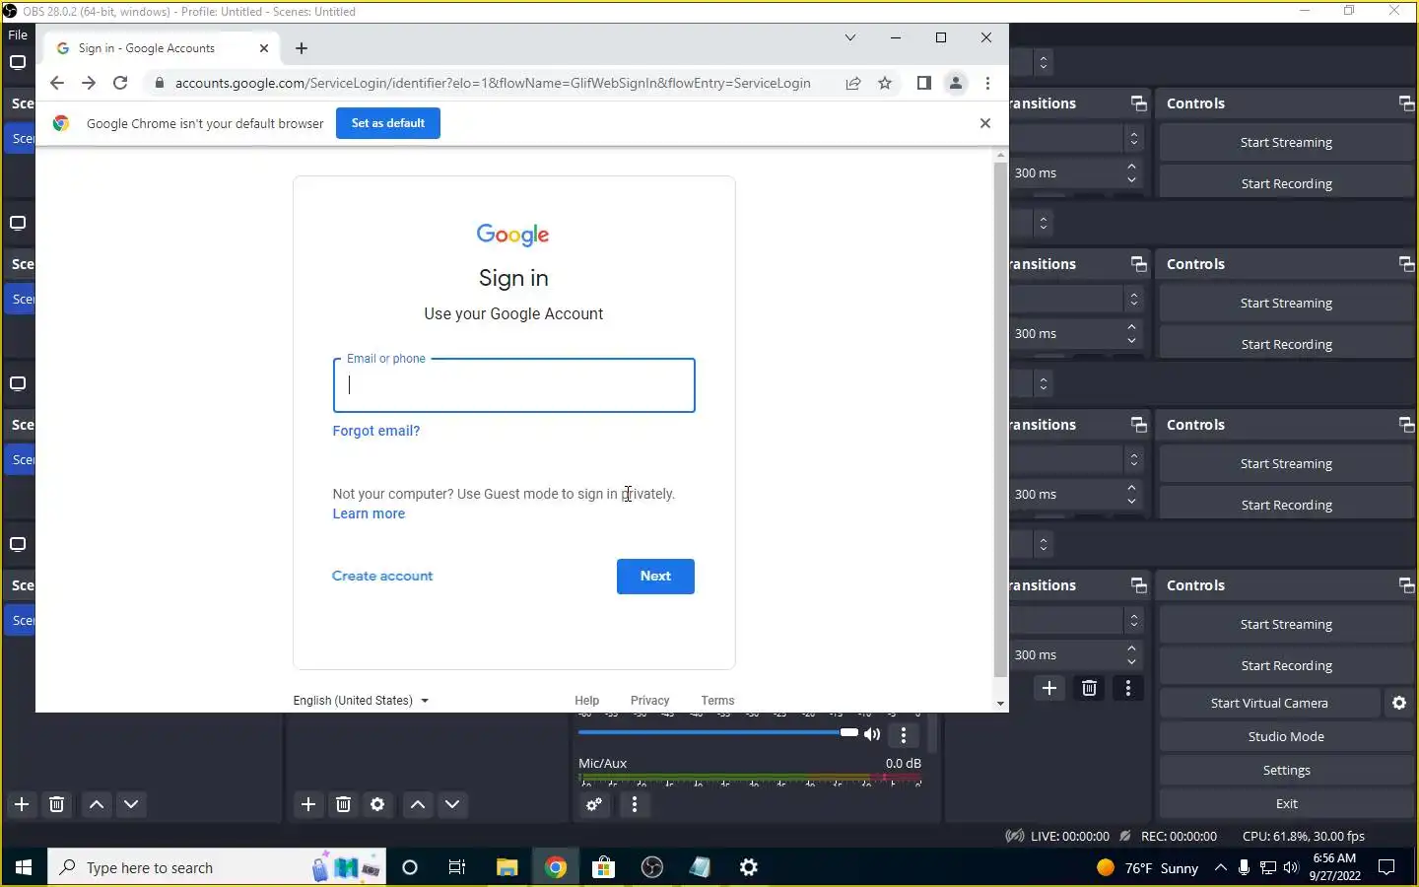
Task: Click the Chrome page vertical scrollbar
Action: 1000,419
